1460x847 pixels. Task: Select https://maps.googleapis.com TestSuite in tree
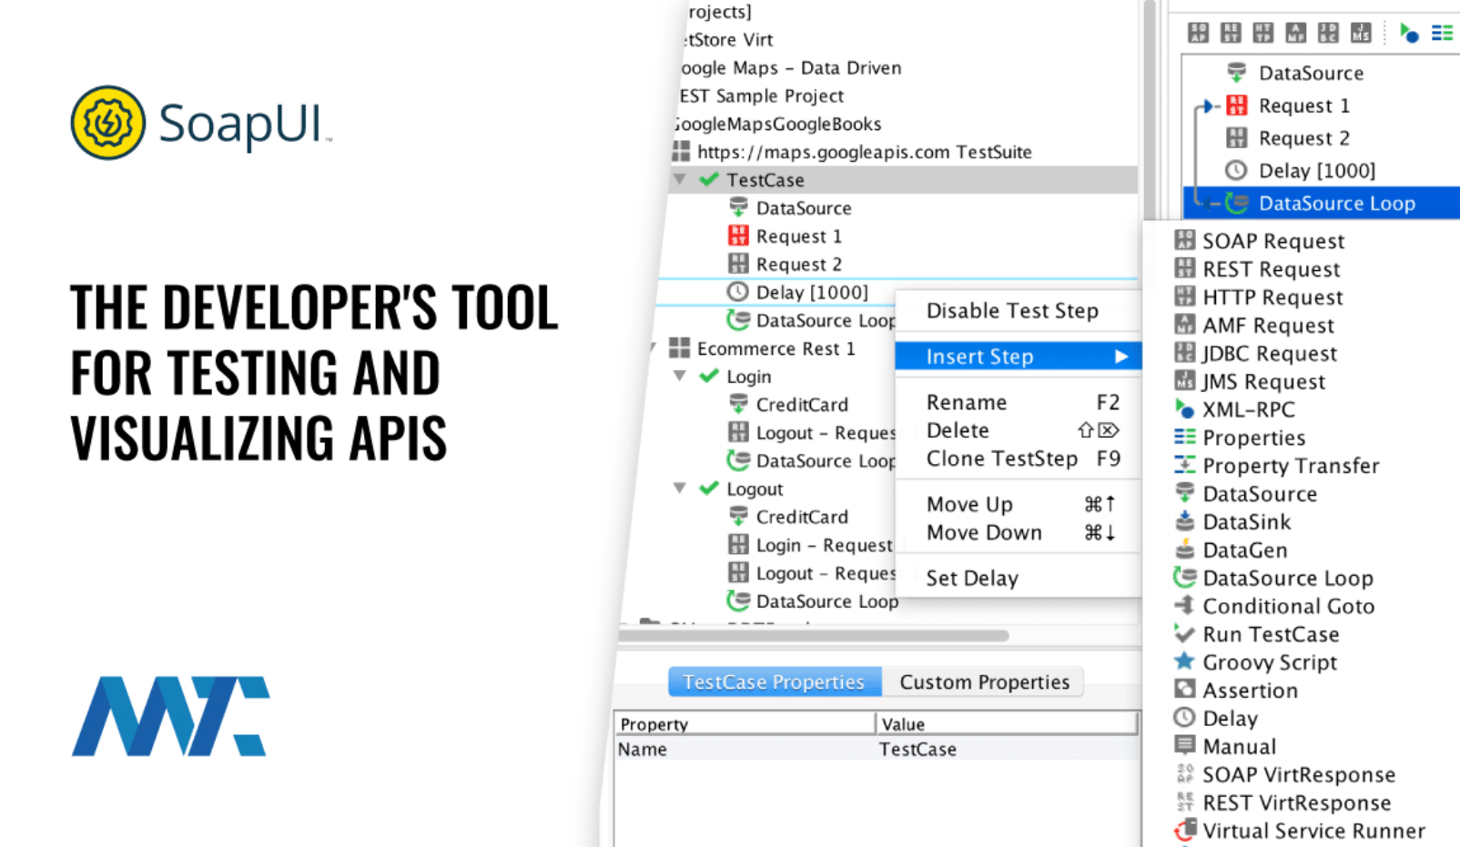click(864, 152)
